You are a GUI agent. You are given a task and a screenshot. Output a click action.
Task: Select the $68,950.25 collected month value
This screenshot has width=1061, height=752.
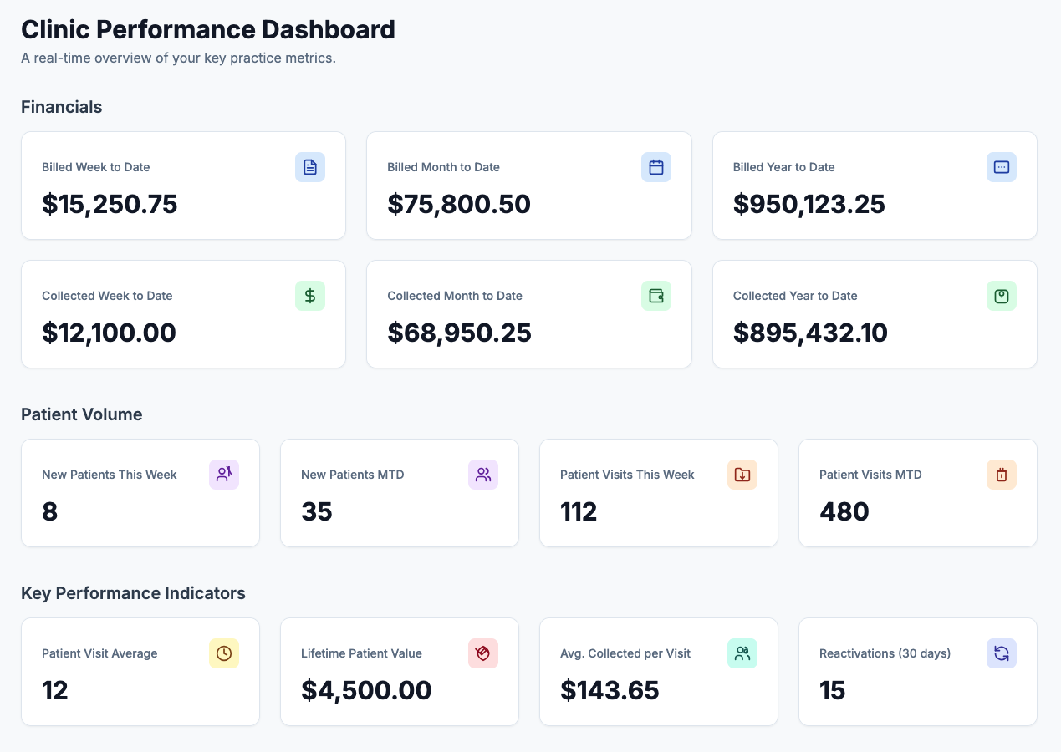(459, 333)
